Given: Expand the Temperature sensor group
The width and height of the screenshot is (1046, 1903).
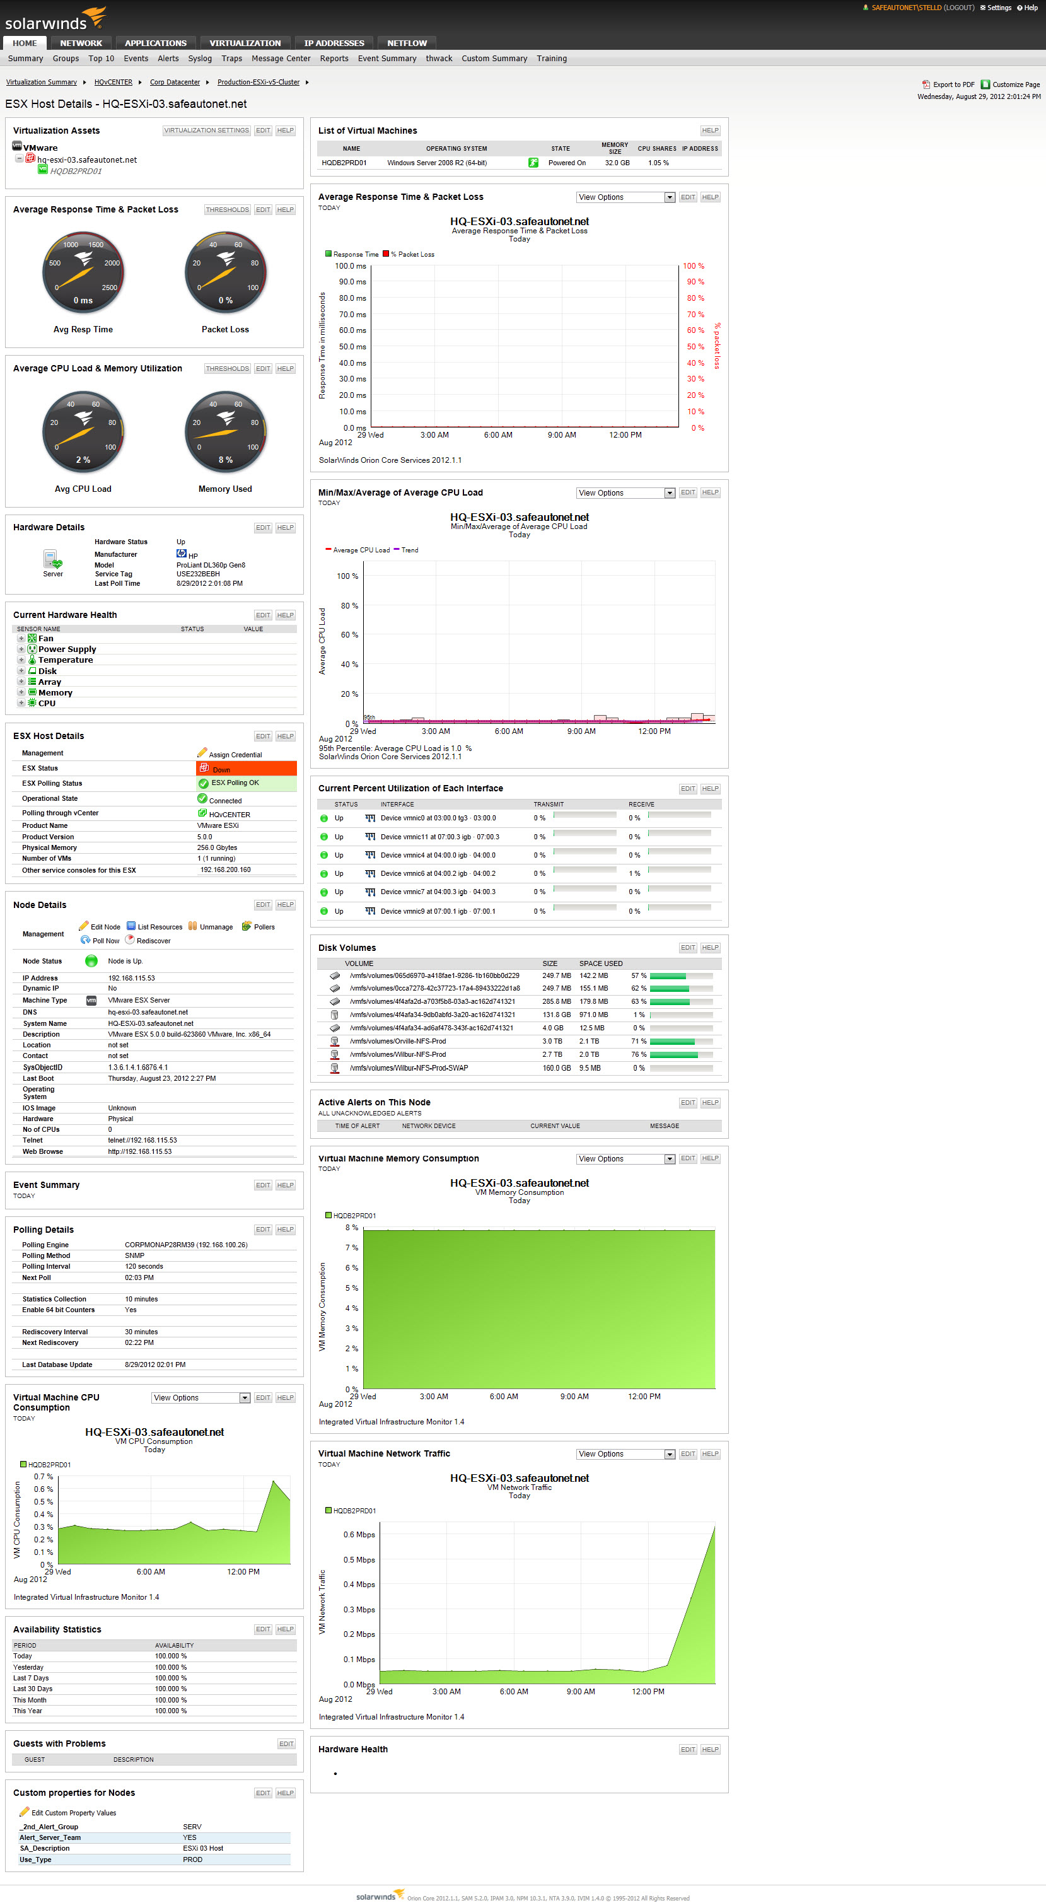Looking at the screenshot, I should [x=21, y=660].
